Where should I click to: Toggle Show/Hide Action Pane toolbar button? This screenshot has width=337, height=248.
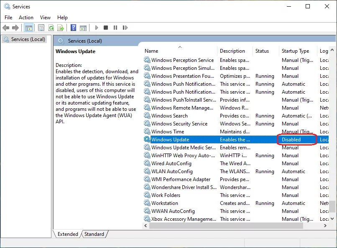point(83,28)
